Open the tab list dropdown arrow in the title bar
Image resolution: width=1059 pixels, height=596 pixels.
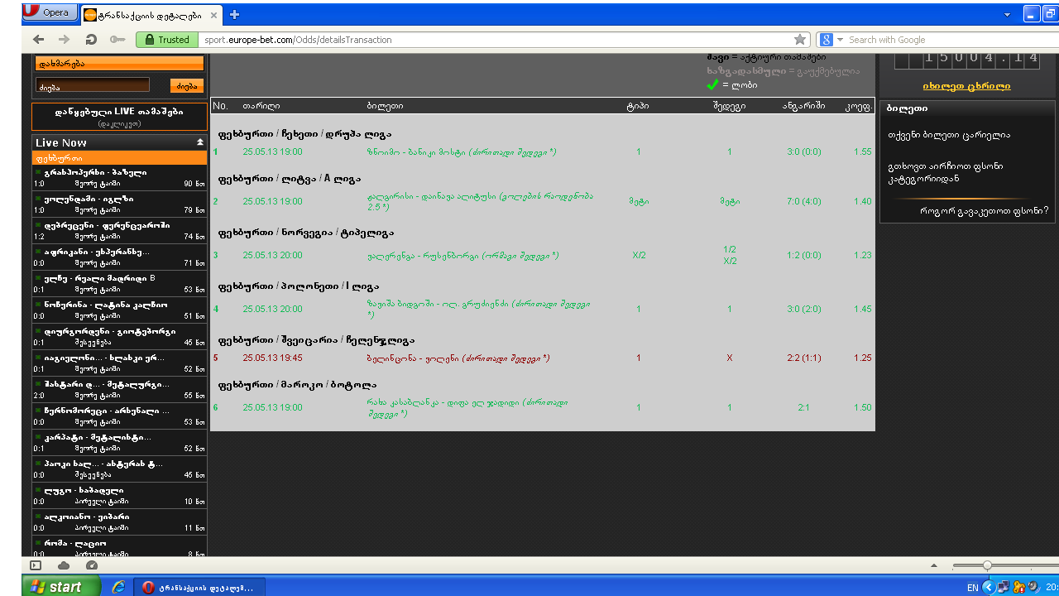[1007, 15]
